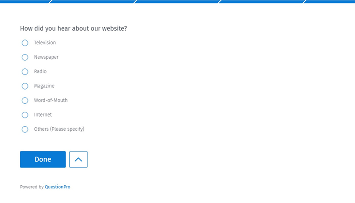The height and width of the screenshot is (203, 355).
Task: Click the question heading about our website
Action: click(74, 28)
